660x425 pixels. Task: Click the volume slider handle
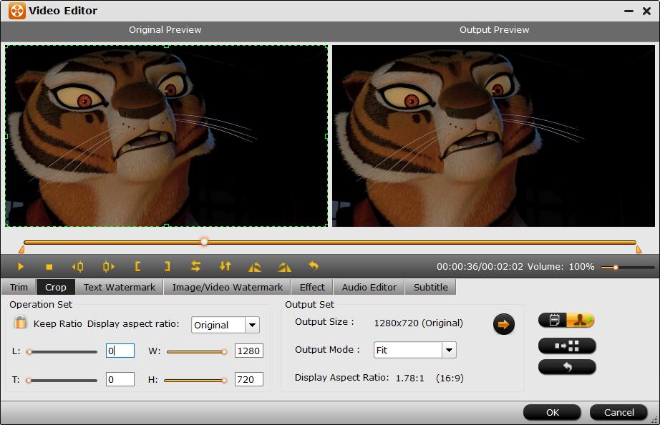point(615,268)
